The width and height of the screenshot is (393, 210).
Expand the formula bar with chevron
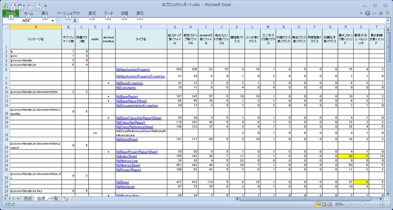[388, 21]
